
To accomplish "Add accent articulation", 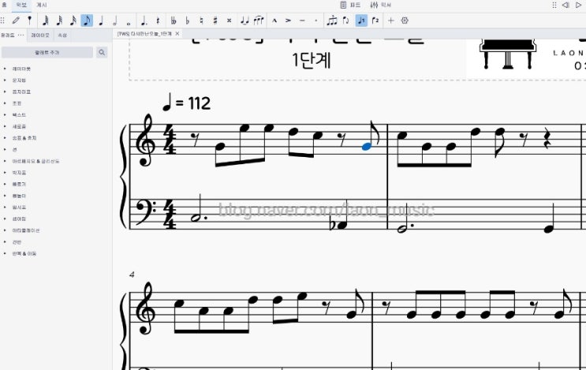I will pyautogui.click(x=288, y=21).
